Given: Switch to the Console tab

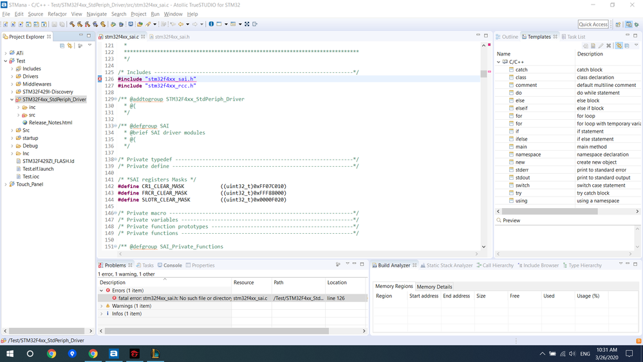Looking at the screenshot, I should coord(170,265).
